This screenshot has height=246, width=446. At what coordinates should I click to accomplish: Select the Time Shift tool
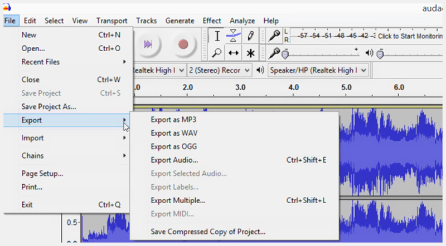coord(234,53)
